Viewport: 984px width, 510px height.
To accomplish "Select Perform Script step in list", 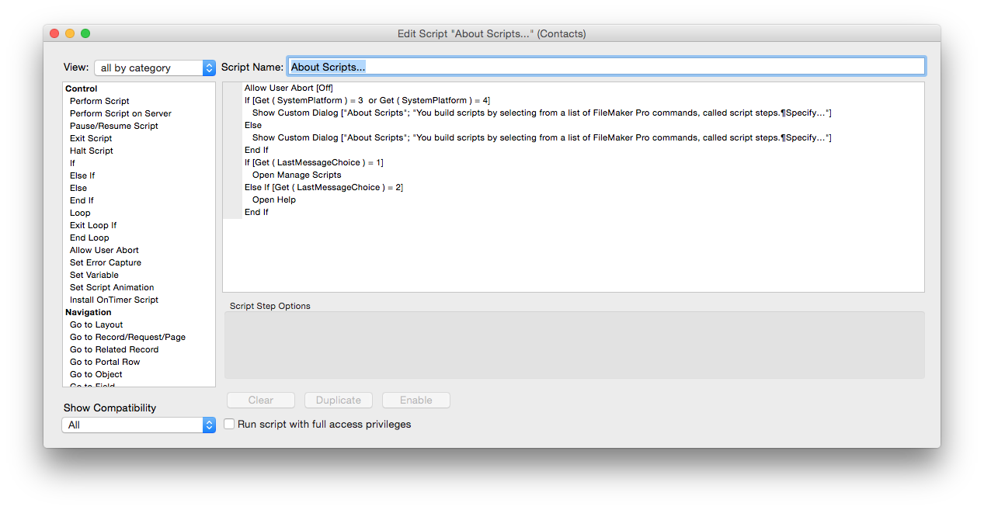I will [x=99, y=101].
